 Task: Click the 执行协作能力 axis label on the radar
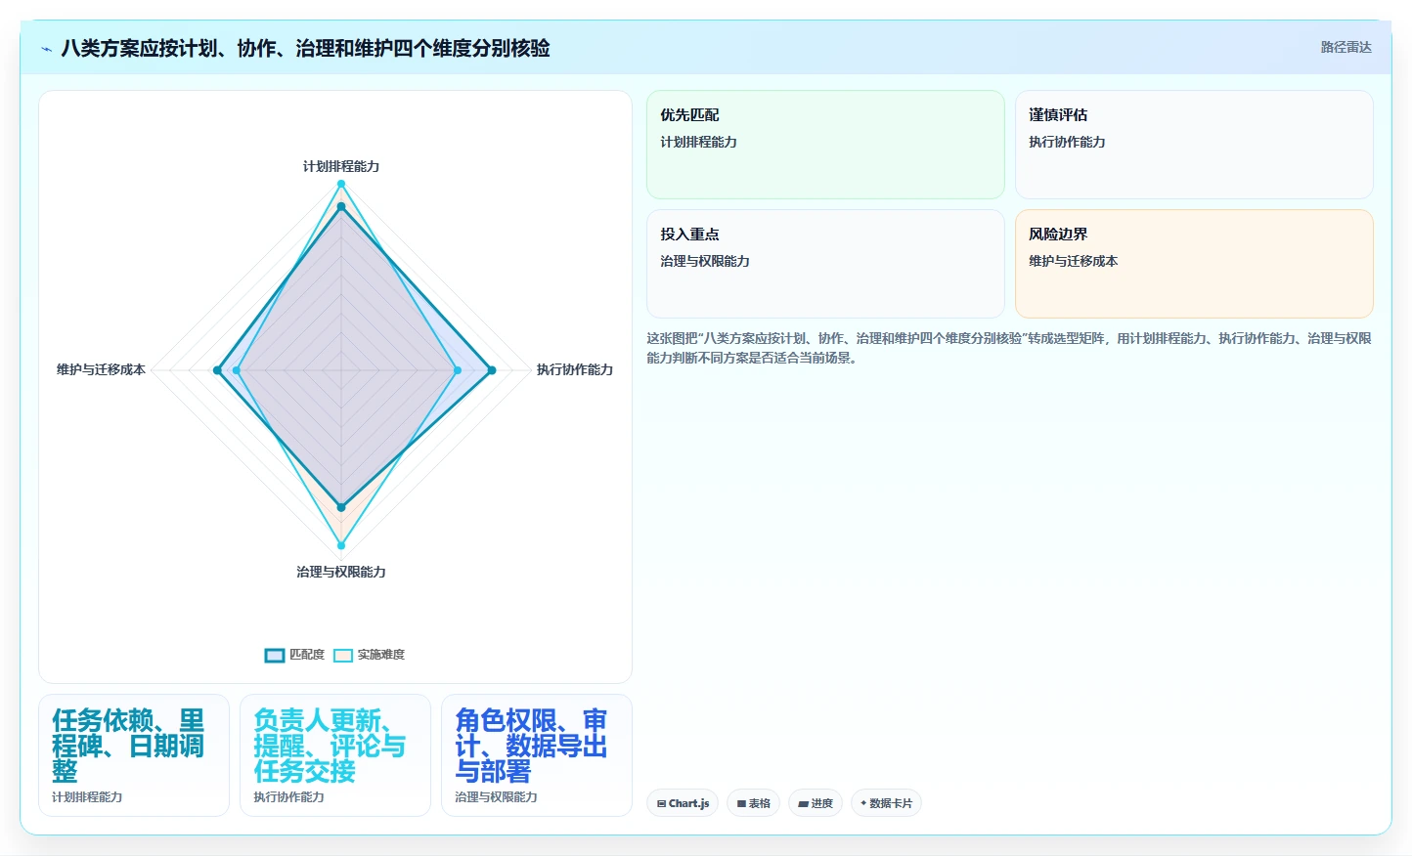pyautogui.click(x=575, y=369)
